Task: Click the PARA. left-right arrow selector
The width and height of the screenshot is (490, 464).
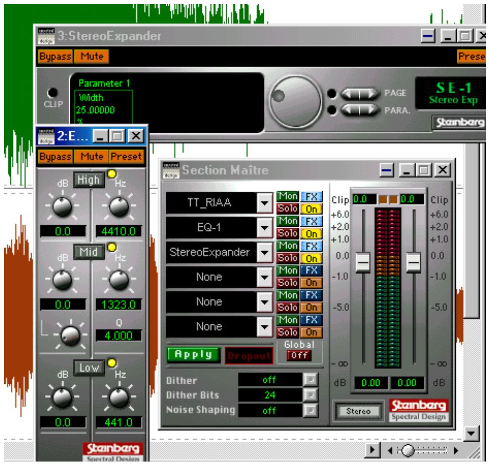Action: (x=360, y=110)
